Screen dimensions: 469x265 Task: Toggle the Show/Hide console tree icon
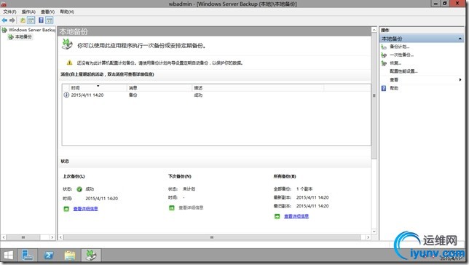(31, 20)
